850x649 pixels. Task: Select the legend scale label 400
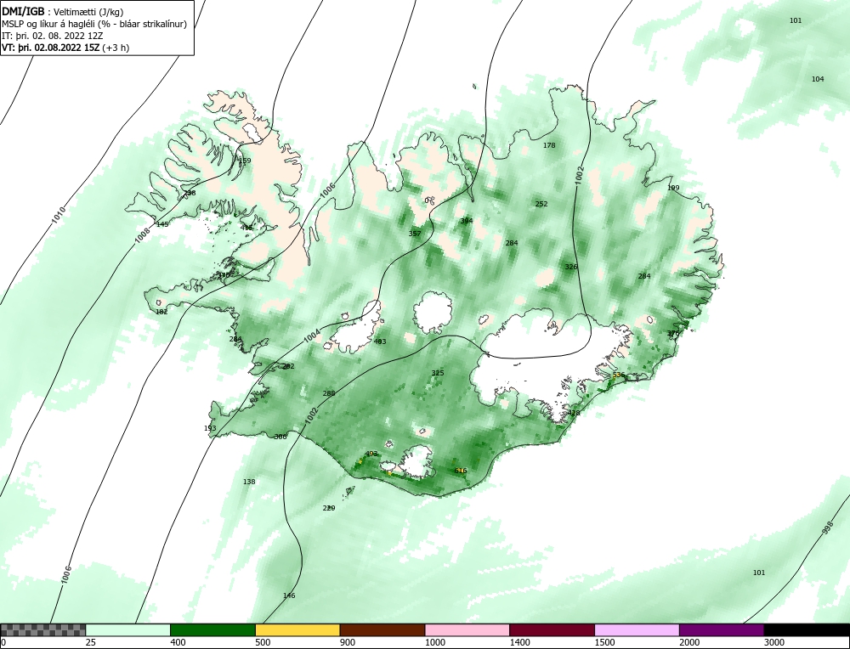(178, 642)
